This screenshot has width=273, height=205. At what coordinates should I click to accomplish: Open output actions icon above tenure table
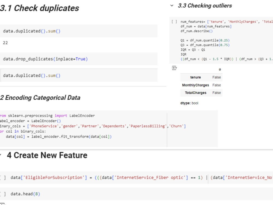(174, 68)
